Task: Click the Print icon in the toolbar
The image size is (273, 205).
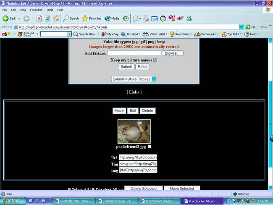Action: click(146, 18)
